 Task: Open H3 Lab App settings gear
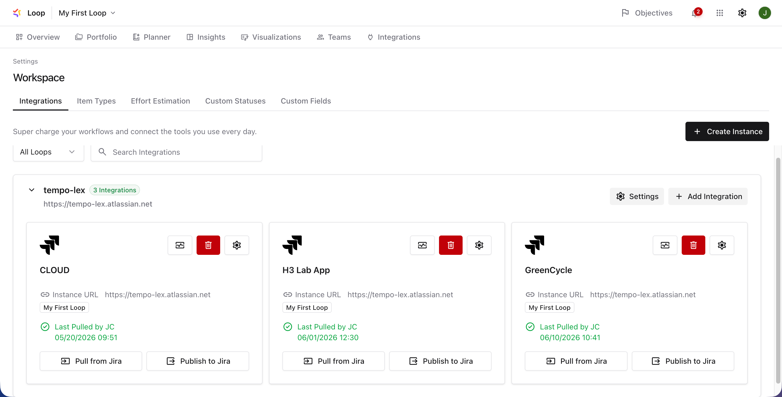click(x=479, y=245)
